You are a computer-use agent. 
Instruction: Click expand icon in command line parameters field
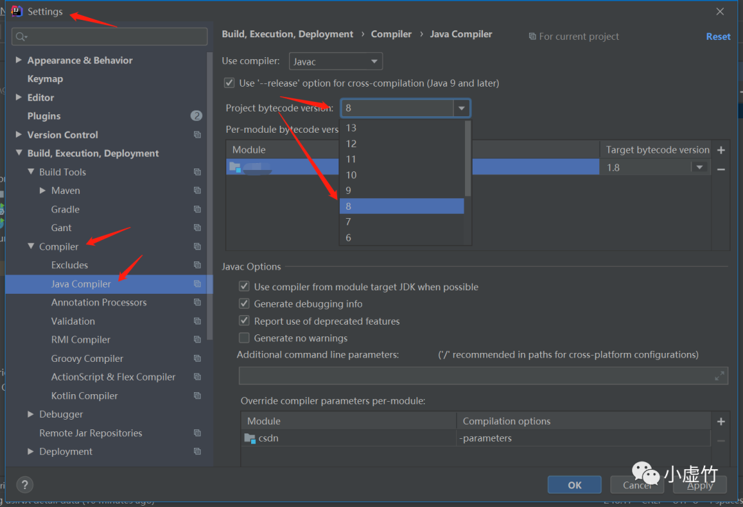[719, 376]
